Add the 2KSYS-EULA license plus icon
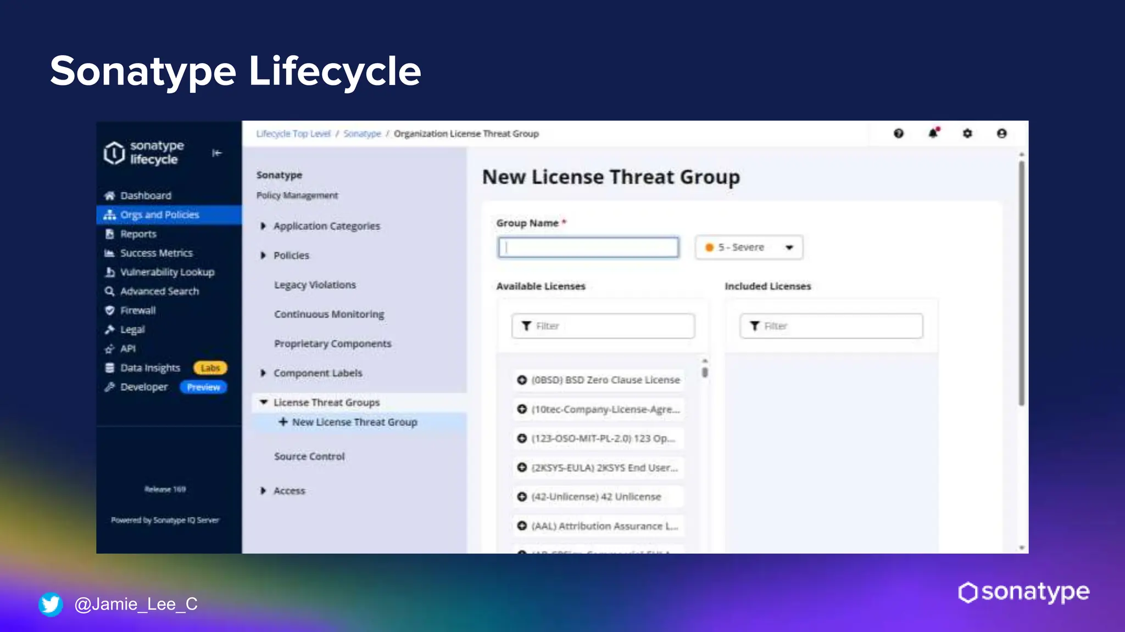1125x632 pixels. pos(522,467)
